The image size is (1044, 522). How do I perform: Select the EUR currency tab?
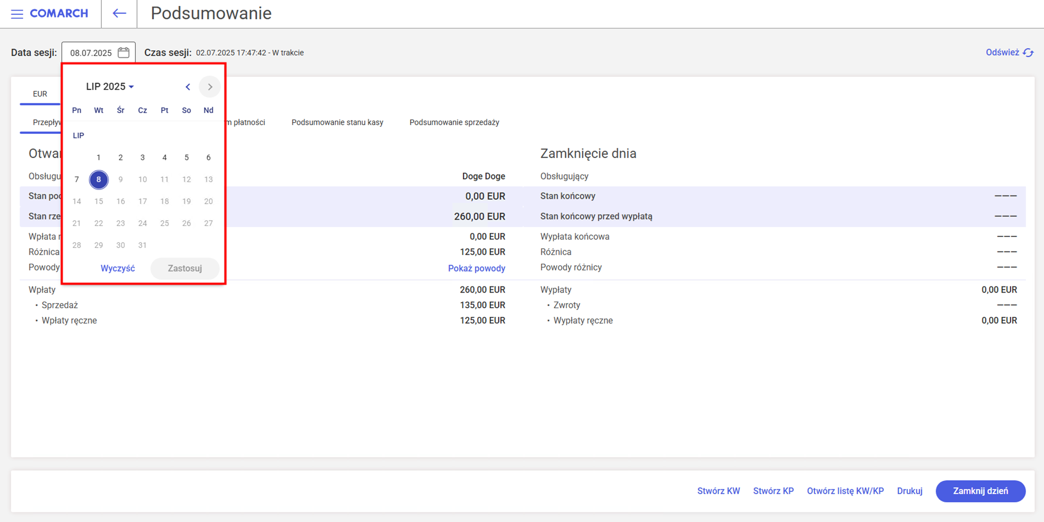[x=40, y=94]
